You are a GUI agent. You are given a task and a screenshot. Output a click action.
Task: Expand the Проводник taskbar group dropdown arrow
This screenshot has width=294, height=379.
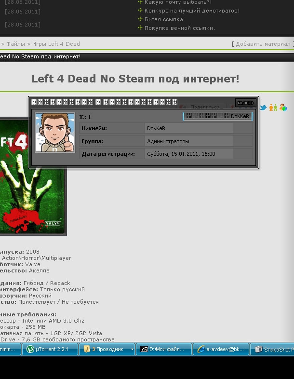tap(132, 350)
